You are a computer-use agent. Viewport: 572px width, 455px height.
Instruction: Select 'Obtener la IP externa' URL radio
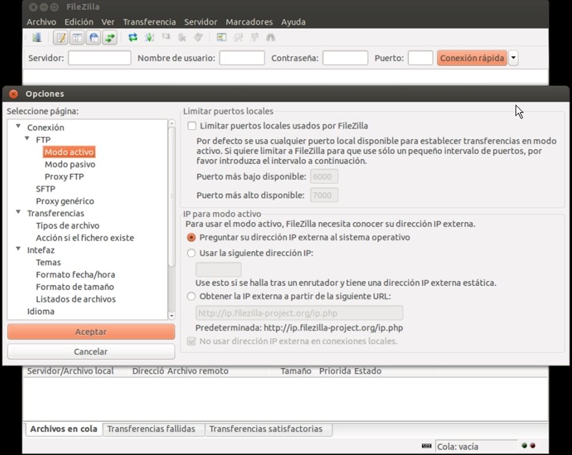(191, 296)
